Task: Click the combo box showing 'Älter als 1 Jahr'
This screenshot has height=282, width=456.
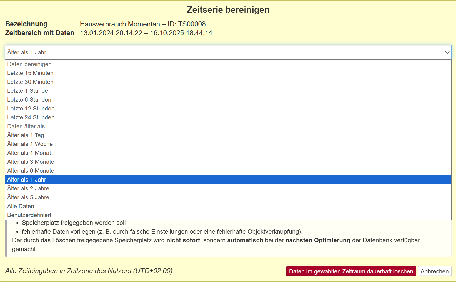Action: tap(222, 52)
